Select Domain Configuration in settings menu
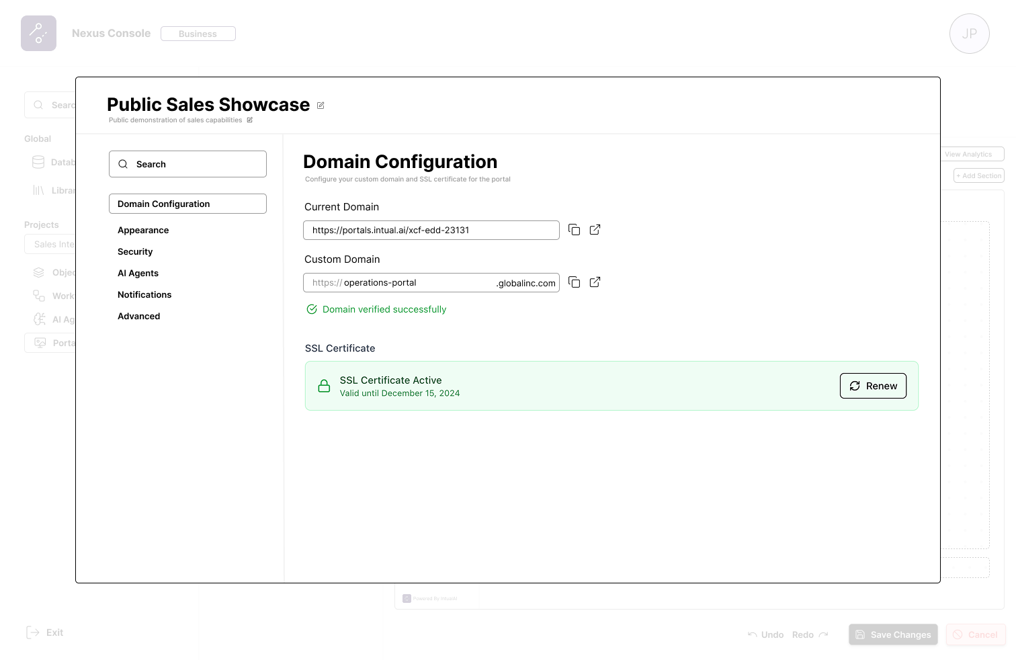The width and height of the screenshot is (1016, 660). coord(187,204)
